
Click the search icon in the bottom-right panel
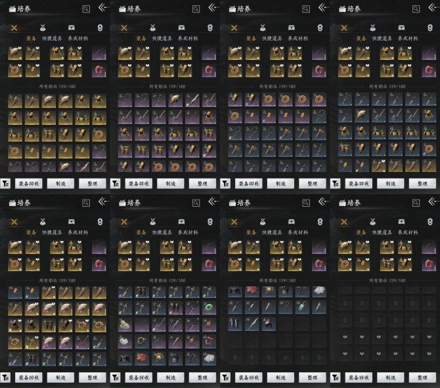pyautogui.click(x=415, y=203)
